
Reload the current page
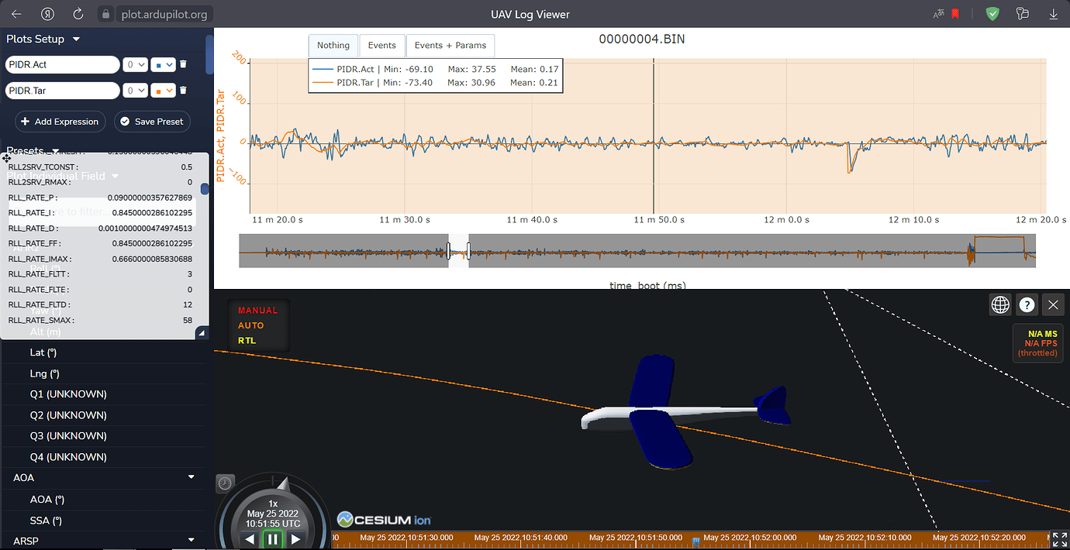click(x=78, y=14)
